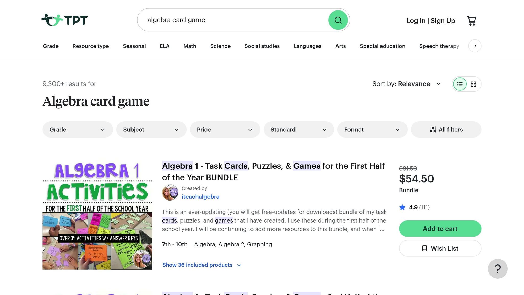Open the iteachalgebra creator link
Image resolution: width=524 pixels, height=295 pixels.
click(200, 197)
